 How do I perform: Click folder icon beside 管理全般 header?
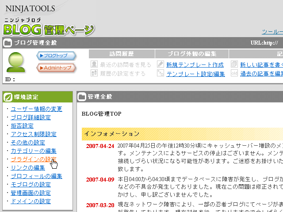tap(82, 97)
